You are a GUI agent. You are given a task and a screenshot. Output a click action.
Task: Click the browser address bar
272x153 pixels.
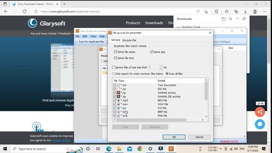pyautogui.click(x=114, y=11)
